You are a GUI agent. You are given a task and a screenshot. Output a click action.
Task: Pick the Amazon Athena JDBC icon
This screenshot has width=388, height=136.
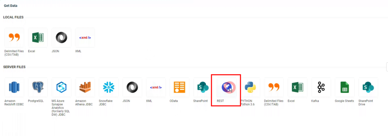click(85, 87)
